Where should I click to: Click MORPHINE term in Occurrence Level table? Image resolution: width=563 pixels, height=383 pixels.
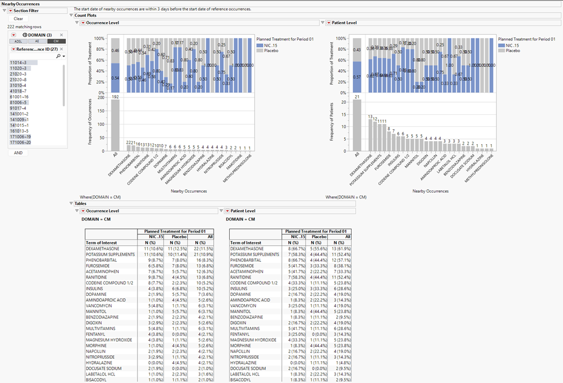[96, 346]
